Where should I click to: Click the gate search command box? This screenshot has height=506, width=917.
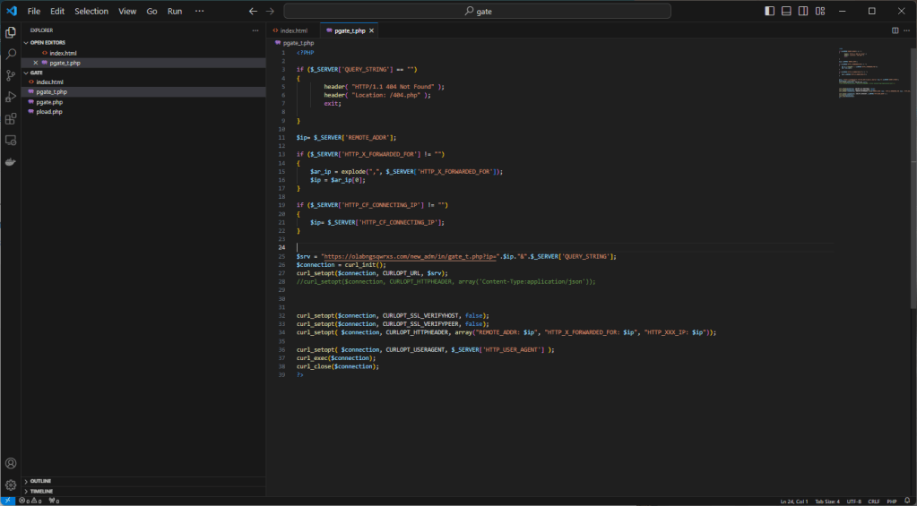tap(477, 11)
